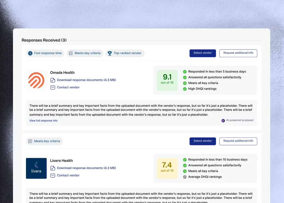Click the Livara logo thumbnail
Screen dimensions: 284x203
coord(36,168)
